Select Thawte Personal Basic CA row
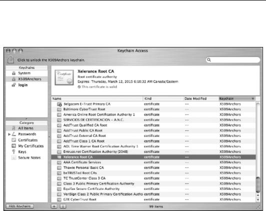 [153, 167]
